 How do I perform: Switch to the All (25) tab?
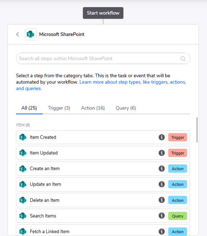[x=29, y=108]
